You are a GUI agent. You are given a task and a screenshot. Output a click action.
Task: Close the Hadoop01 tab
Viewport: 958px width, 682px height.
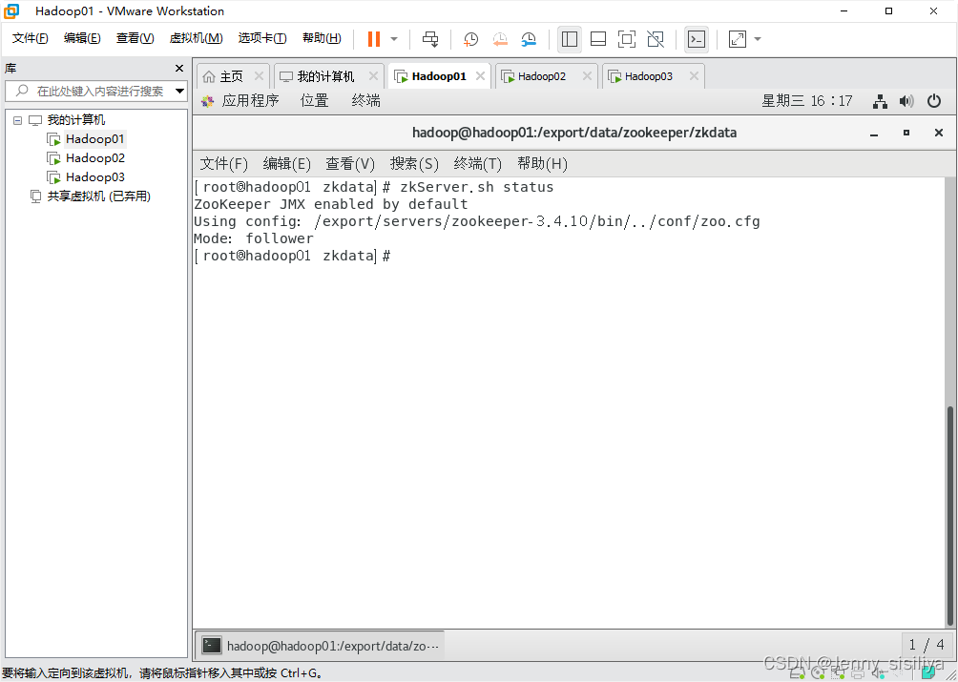pos(480,75)
